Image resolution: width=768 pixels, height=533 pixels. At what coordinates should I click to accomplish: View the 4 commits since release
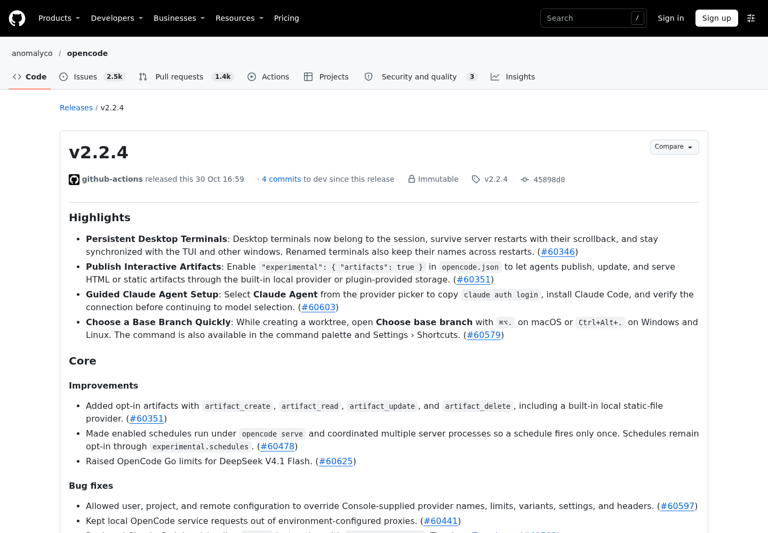[282, 179]
